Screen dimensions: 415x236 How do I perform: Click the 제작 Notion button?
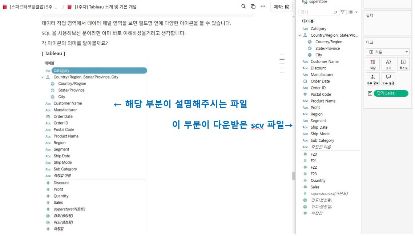tap(282, 7)
